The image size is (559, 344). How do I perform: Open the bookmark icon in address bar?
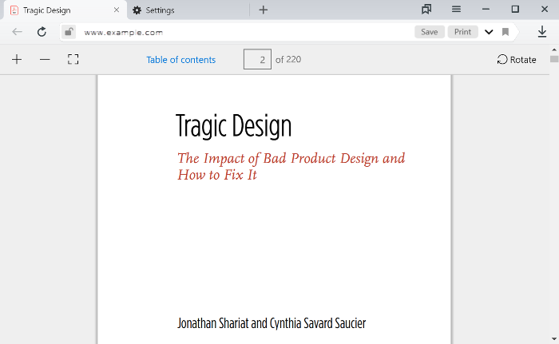pos(505,32)
